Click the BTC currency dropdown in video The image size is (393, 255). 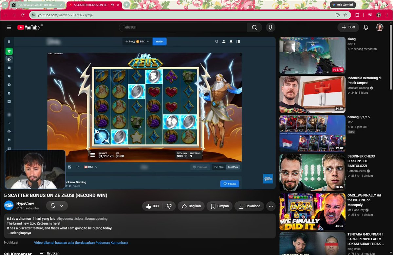pos(137,41)
